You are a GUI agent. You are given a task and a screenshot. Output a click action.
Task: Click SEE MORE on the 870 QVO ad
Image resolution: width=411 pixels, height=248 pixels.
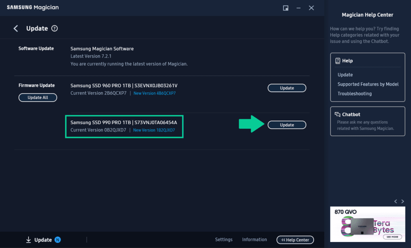(x=393, y=237)
